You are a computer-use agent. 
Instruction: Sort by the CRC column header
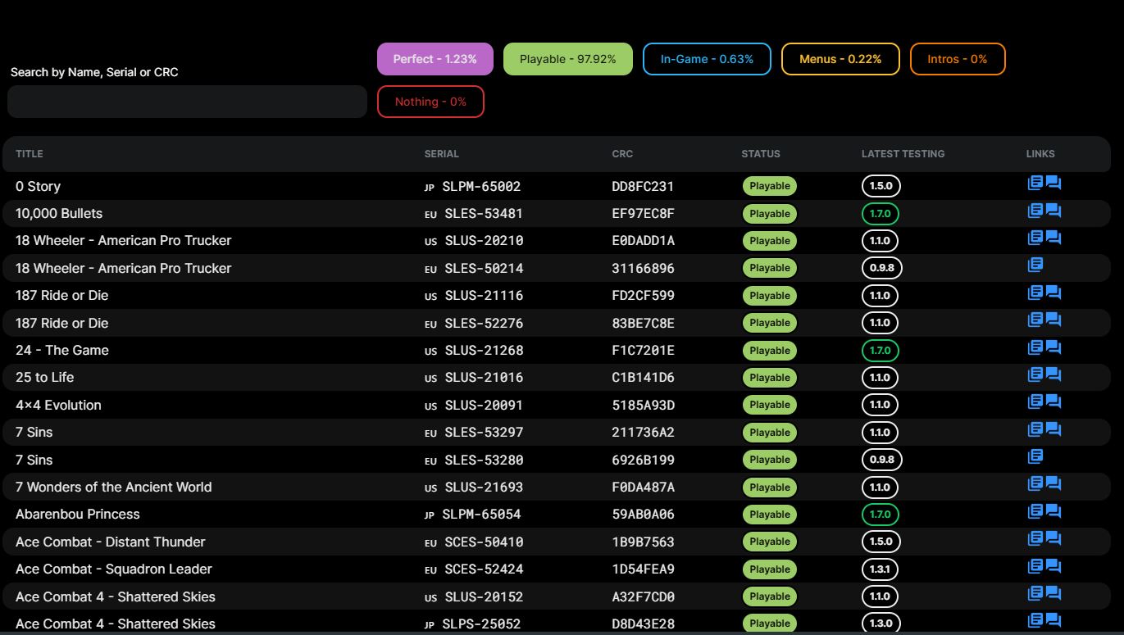pos(622,154)
